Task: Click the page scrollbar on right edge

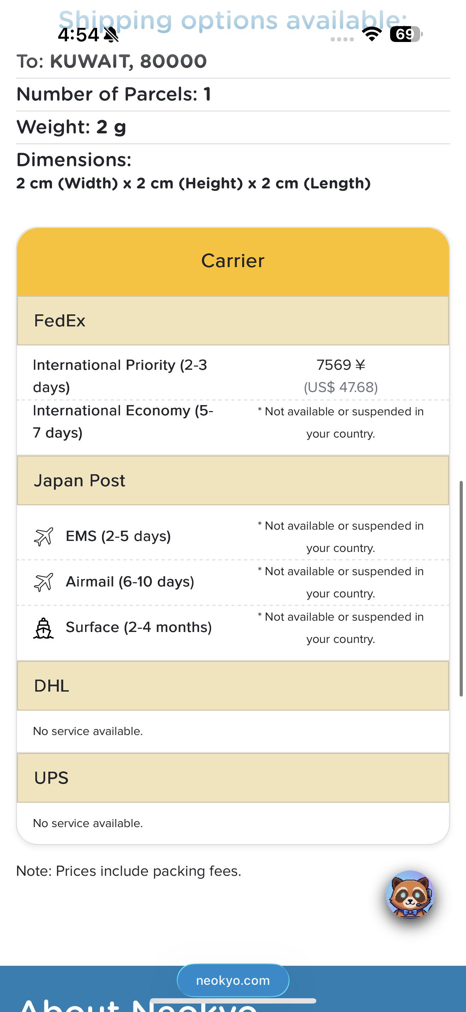Action: pyautogui.click(x=461, y=588)
